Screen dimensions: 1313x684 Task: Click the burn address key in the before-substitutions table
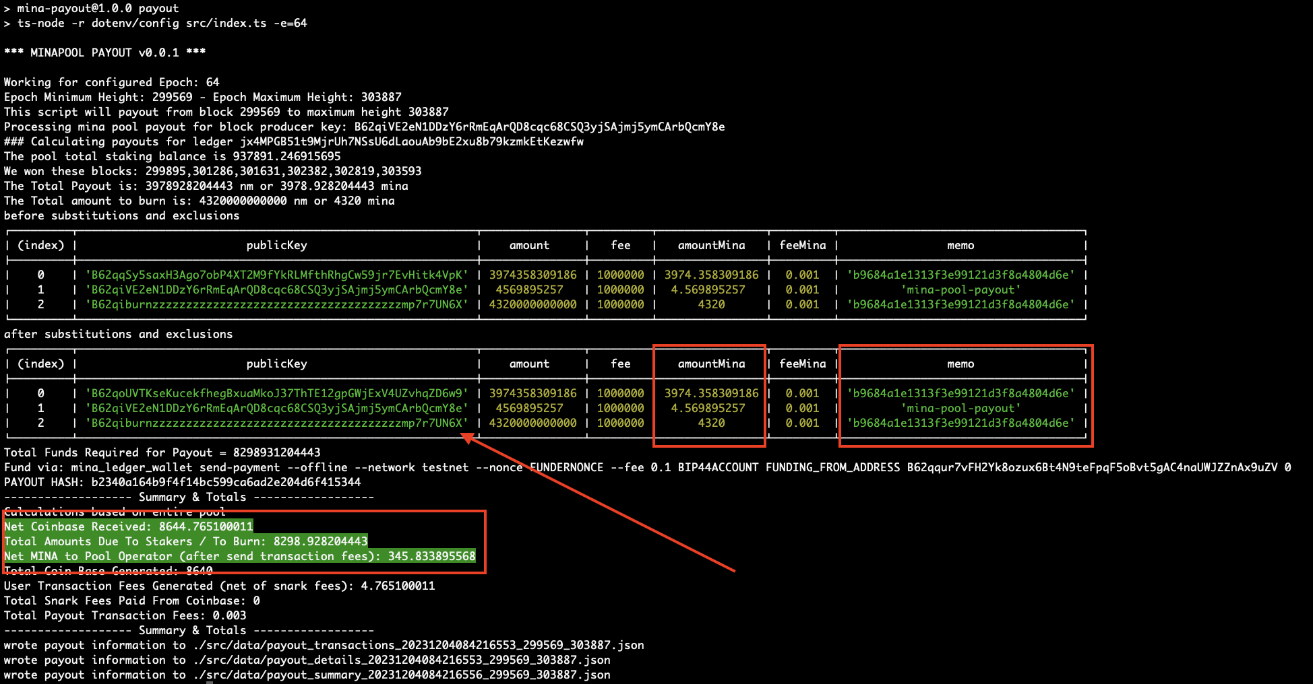tap(277, 304)
